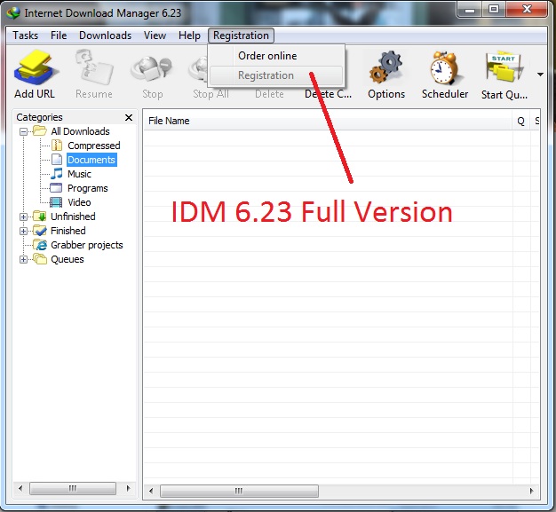This screenshot has width=556, height=512.
Task: Click the Stop All toolbar icon
Action: coord(197,68)
